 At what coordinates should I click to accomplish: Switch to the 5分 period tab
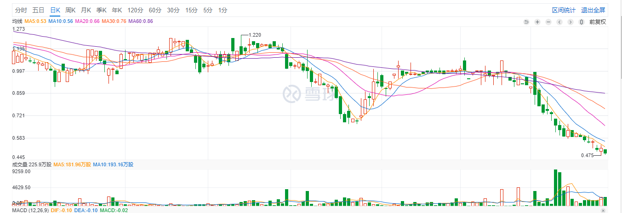click(208, 10)
